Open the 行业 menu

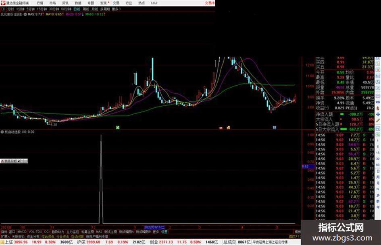129,3
